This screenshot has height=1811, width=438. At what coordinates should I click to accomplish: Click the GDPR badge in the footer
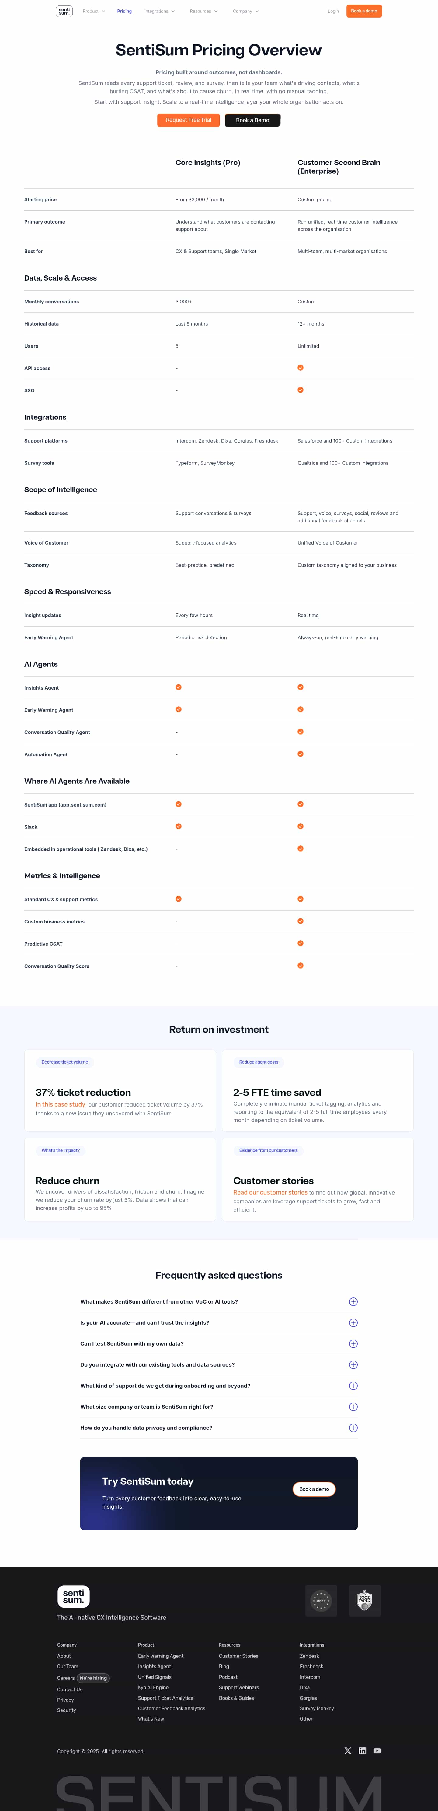tap(321, 1601)
